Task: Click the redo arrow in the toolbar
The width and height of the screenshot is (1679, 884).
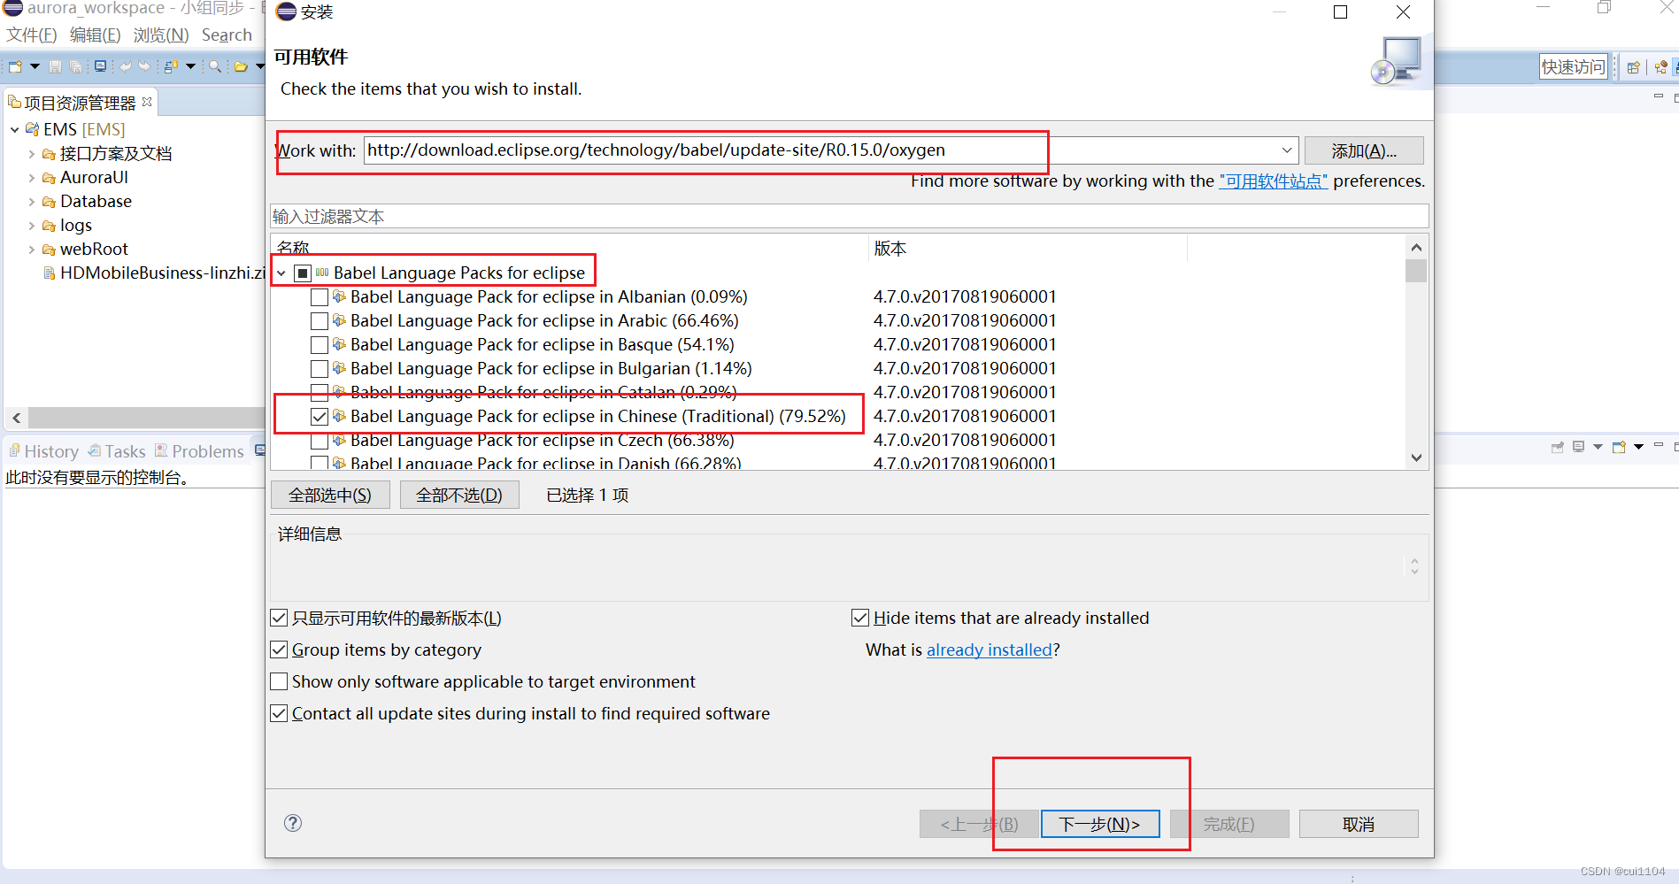Action: click(144, 66)
